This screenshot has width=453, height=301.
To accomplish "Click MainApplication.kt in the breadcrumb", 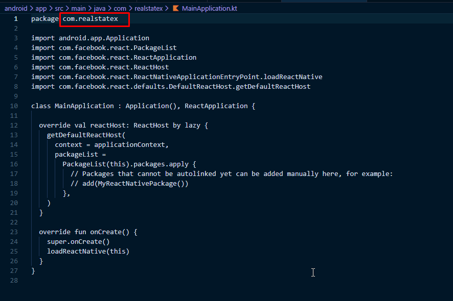I will [x=209, y=9].
